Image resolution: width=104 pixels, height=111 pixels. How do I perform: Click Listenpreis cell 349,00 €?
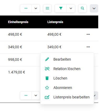[54, 47]
